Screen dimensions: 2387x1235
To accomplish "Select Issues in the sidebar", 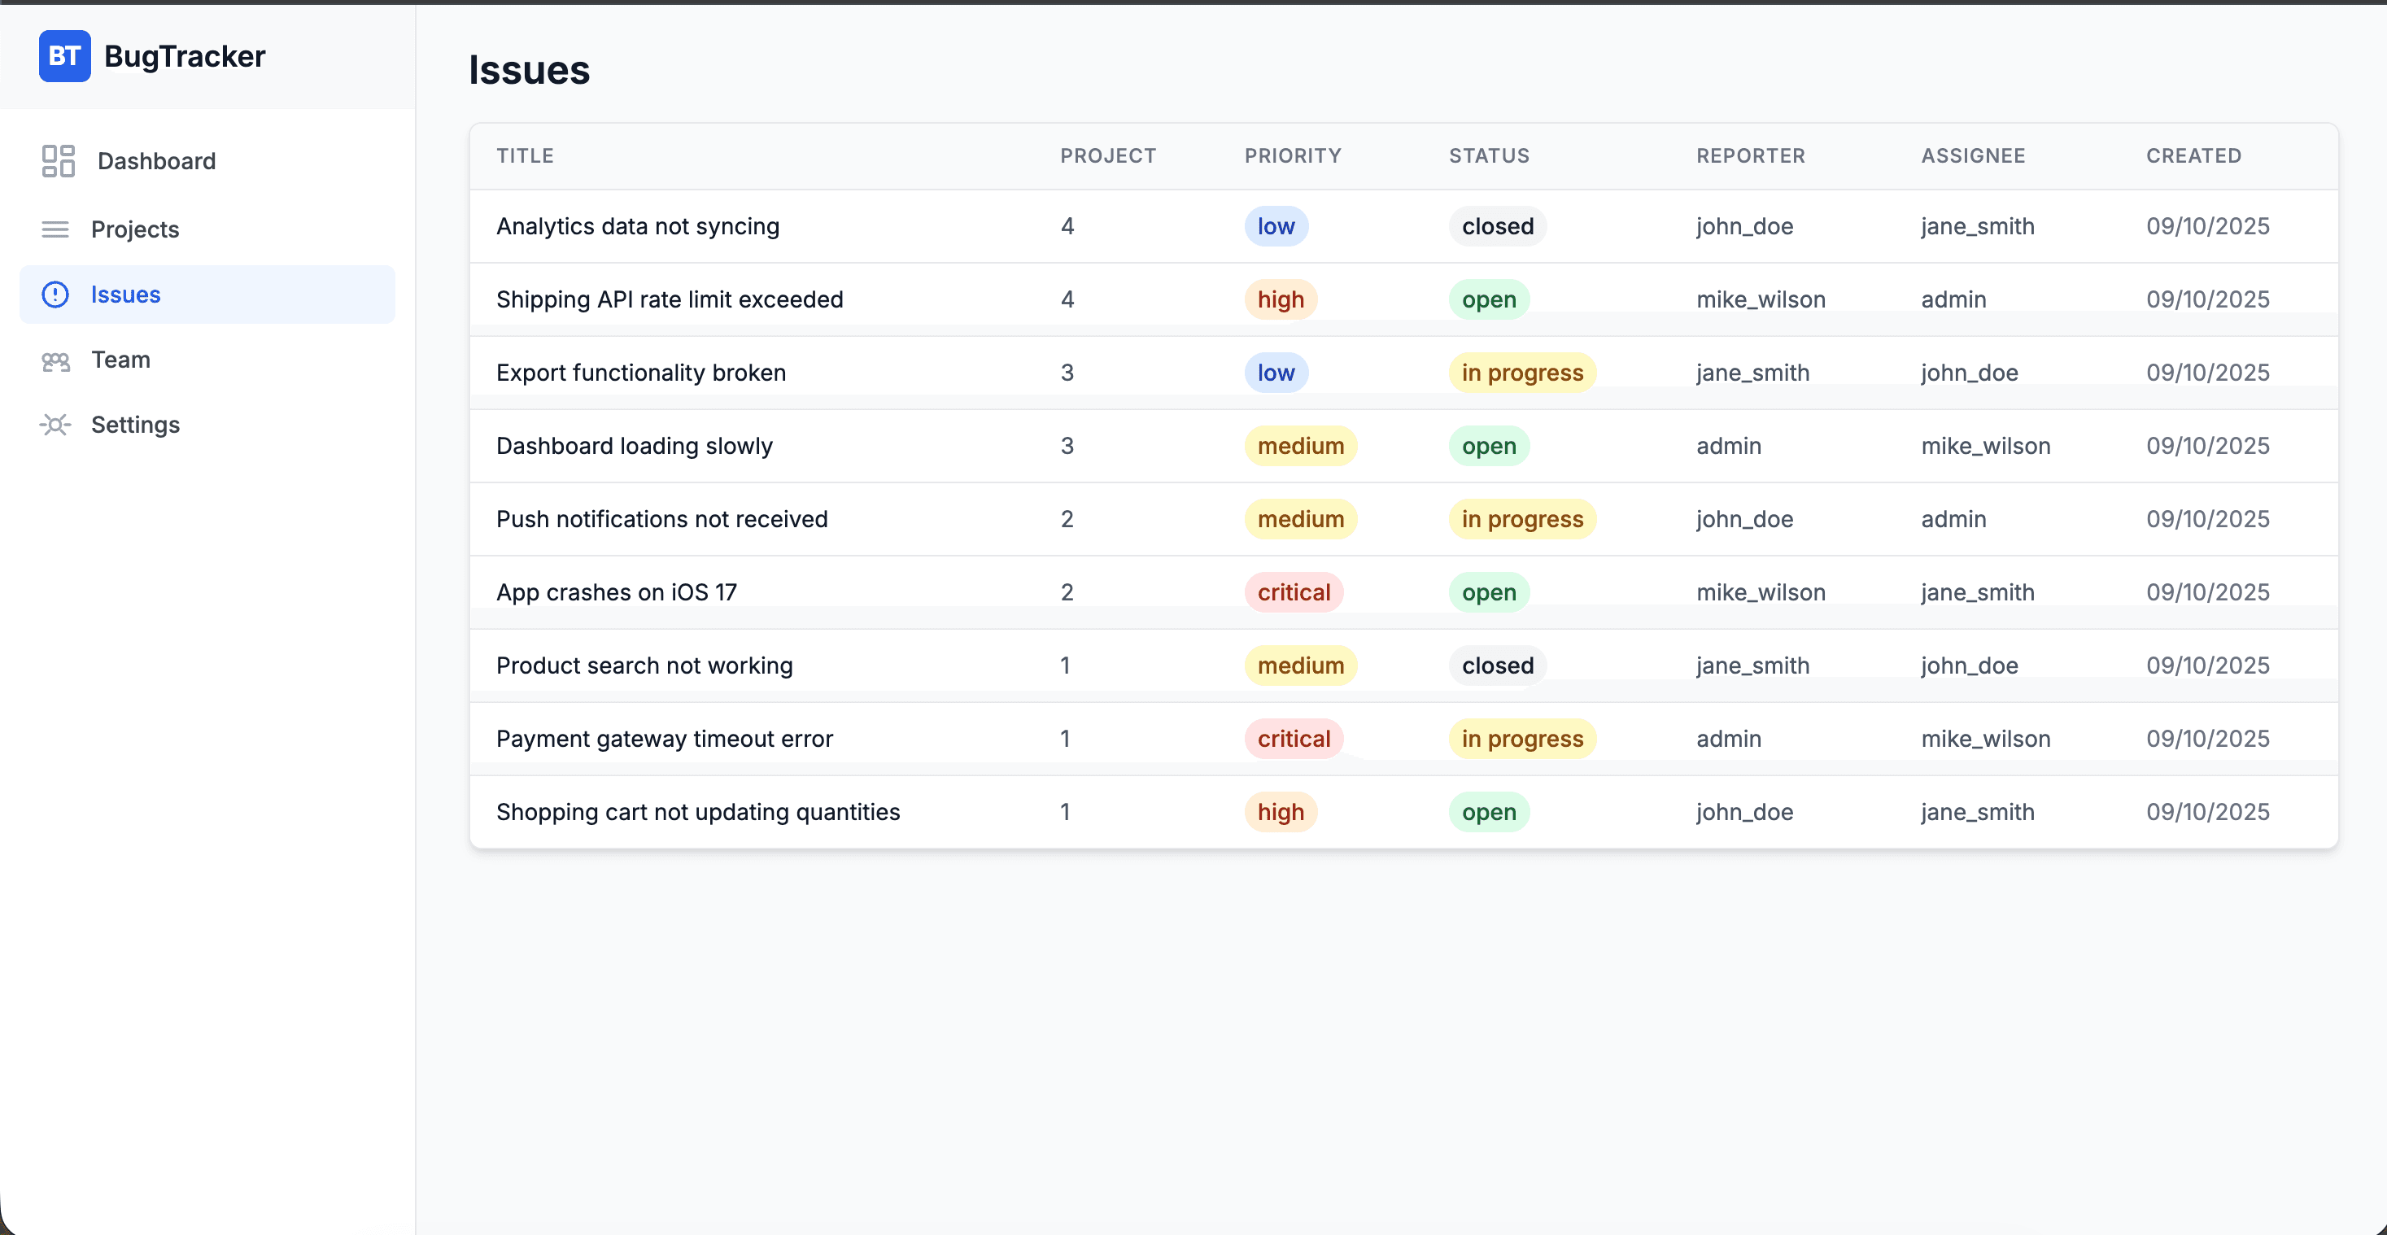I will [207, 294].
